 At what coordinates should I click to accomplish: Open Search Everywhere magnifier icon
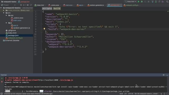(167, 2)
